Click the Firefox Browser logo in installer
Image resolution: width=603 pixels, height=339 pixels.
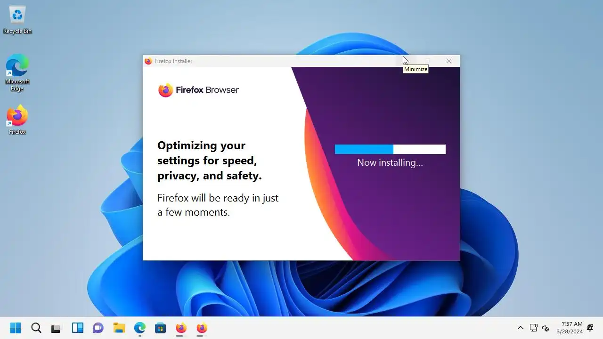click(x=198, y=90)
